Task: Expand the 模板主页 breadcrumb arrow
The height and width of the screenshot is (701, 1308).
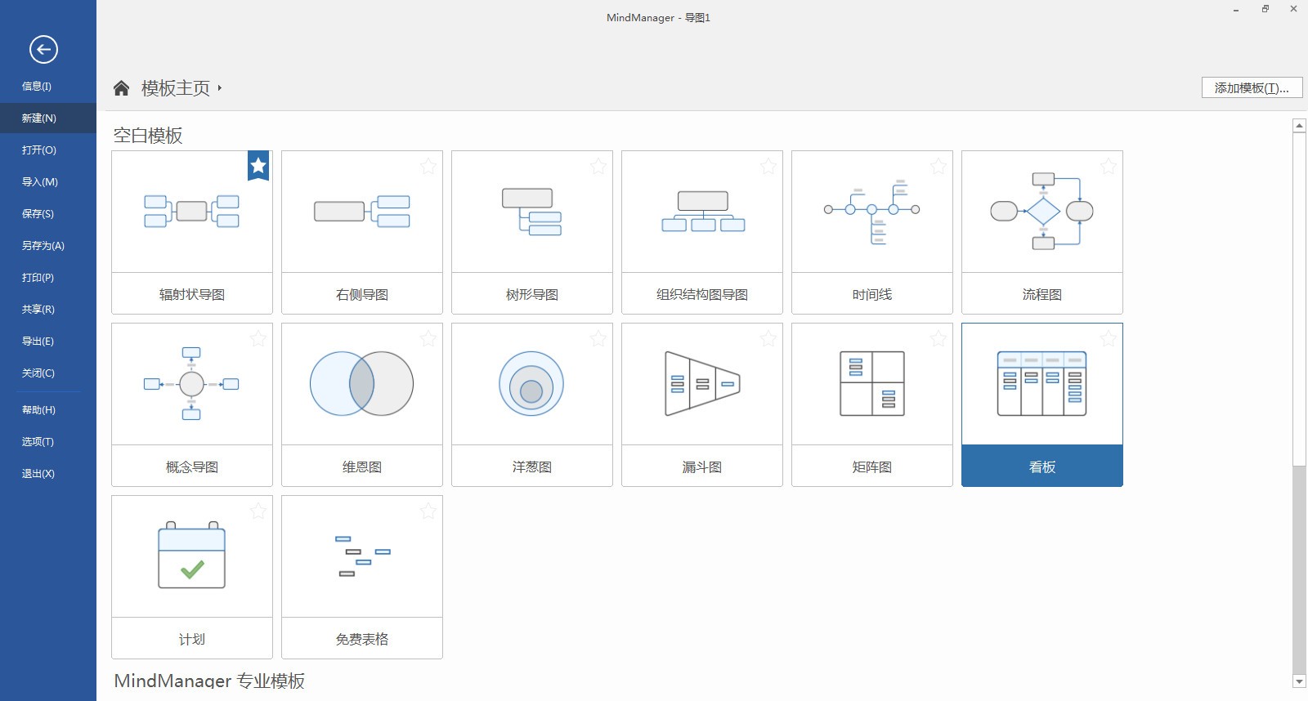Action: click(x=220, y=88)
